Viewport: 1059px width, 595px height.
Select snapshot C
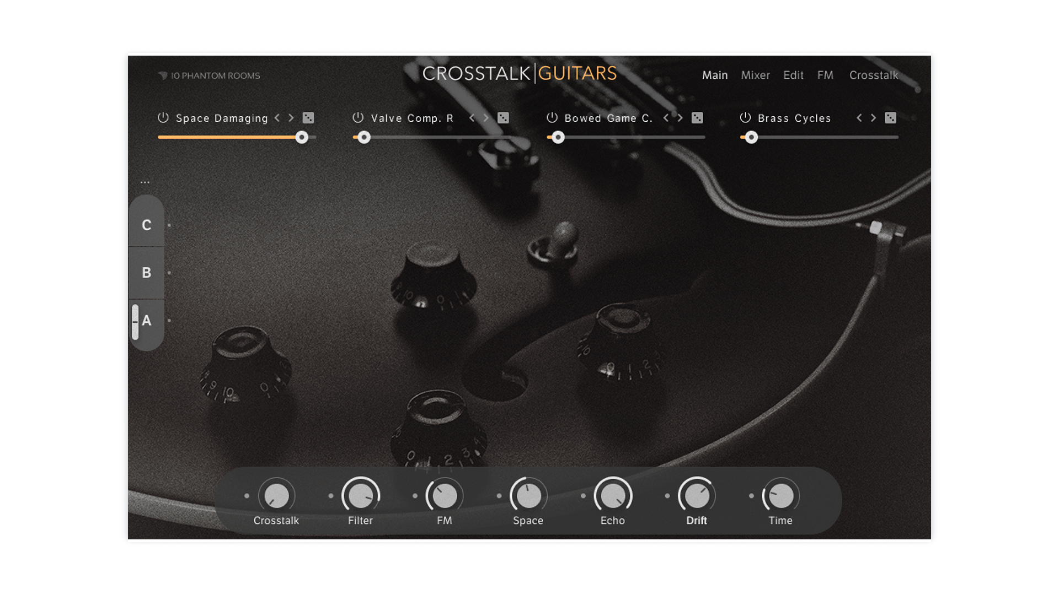146,224
